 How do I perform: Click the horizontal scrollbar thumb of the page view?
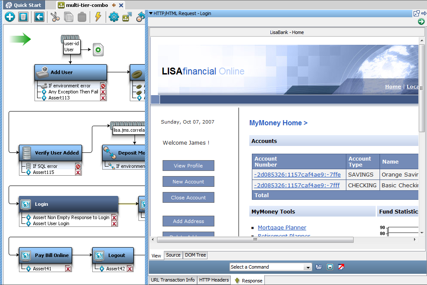[255, 240]
